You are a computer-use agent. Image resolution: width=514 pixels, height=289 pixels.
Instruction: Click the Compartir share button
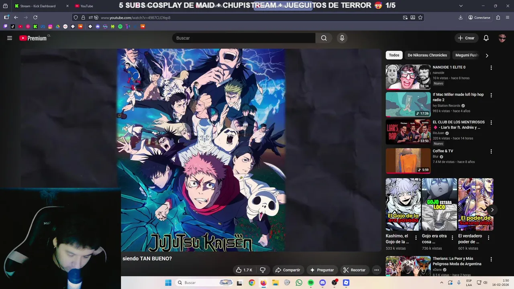click(288, 270)
